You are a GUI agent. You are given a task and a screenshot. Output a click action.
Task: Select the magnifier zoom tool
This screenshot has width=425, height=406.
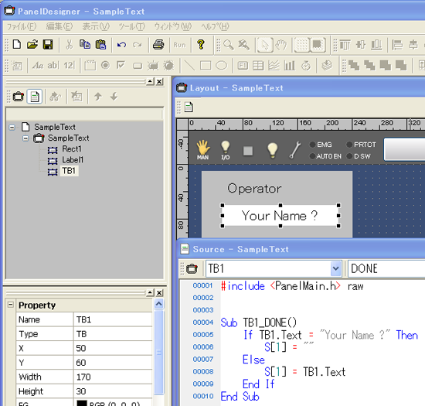coord(228,45)
